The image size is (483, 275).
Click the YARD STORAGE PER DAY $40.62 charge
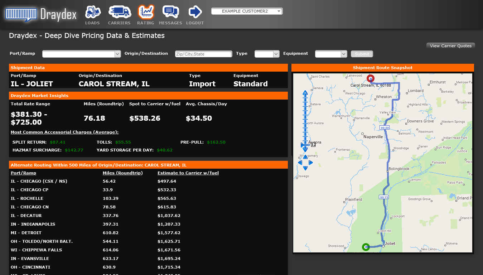click(x=135, y=150)
